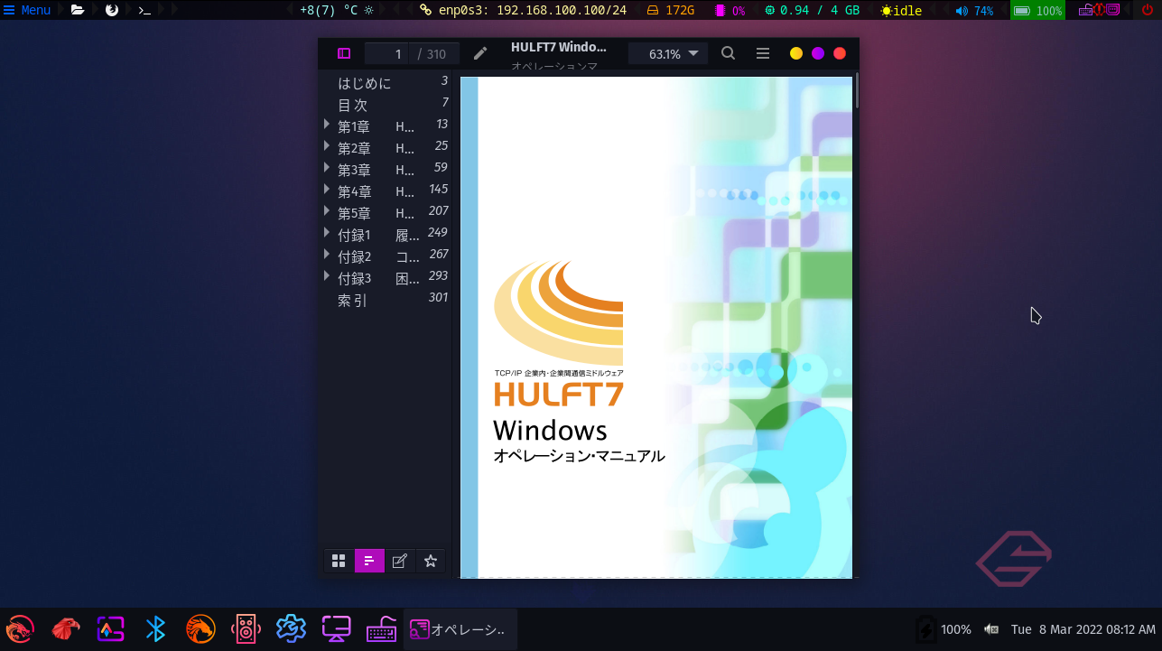Open the hamburger options menu
Screen dimensions: 1162x651
(x=763, y=54)
